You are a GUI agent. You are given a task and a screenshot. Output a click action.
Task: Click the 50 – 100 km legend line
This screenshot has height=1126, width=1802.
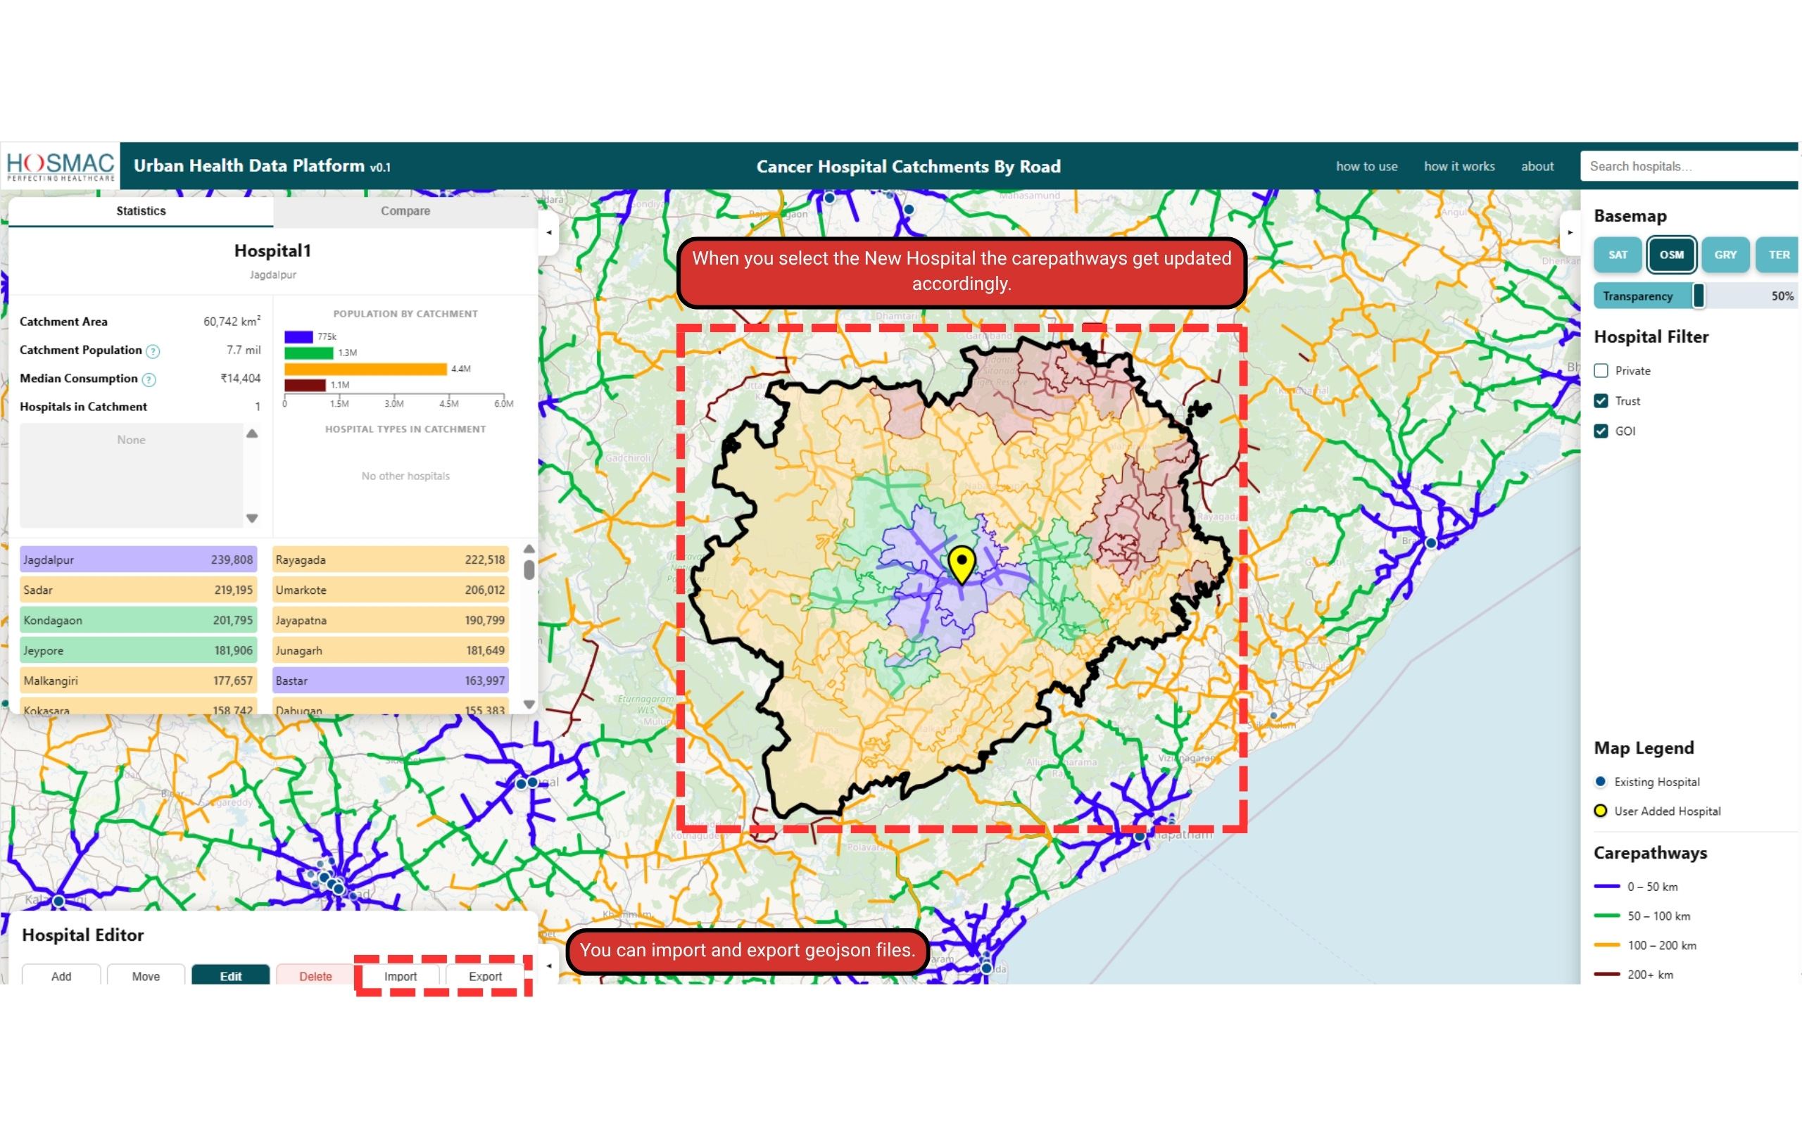1607,916
